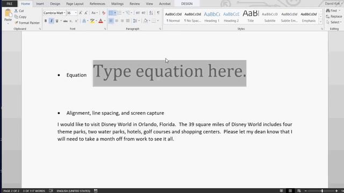Switch to Print Layout view
This screenshot has width=344, height=193.
(290, 191)
